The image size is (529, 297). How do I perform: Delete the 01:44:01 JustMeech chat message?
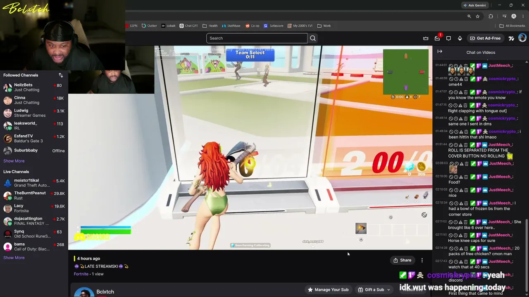click(466, 66)
